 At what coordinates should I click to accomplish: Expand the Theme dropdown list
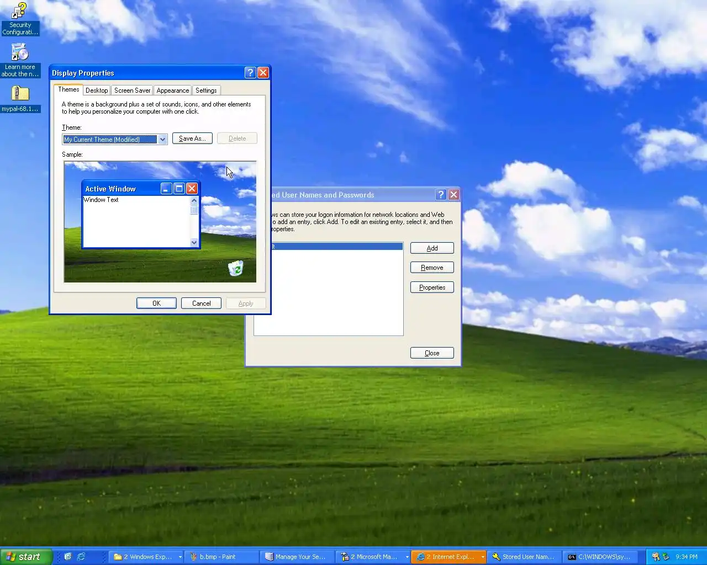[162, 140]
